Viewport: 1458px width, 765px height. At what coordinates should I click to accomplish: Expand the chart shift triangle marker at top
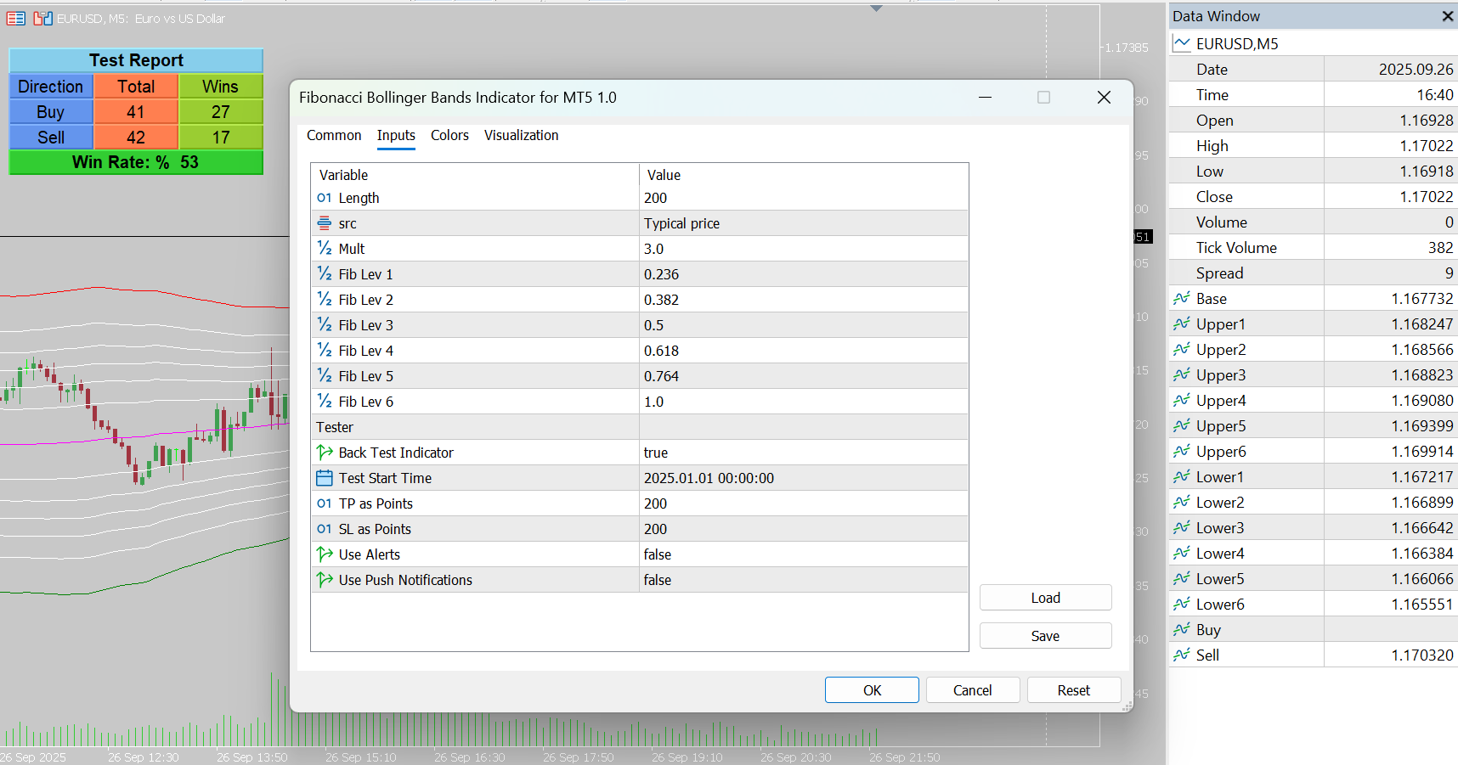(877, 8)
